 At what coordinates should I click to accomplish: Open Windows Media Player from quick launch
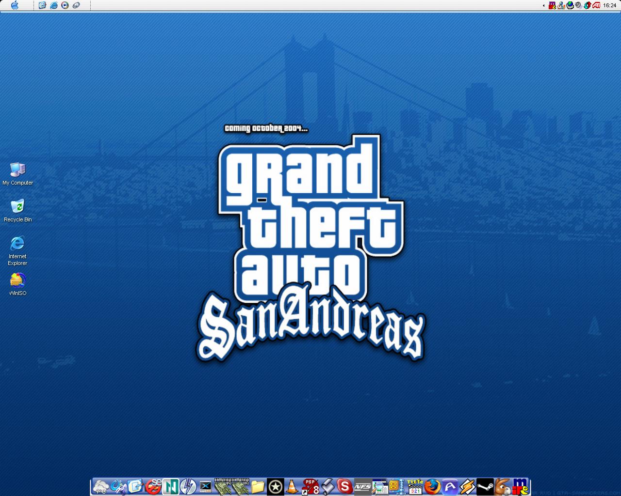point(65,5)
